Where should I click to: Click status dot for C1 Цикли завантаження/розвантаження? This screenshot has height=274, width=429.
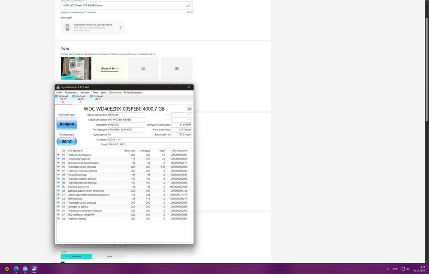tap(58, 195)
